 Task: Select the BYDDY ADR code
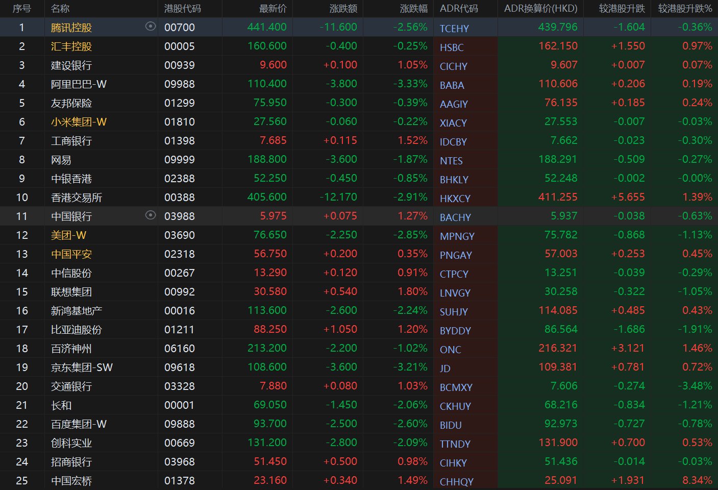coord(455,331)
